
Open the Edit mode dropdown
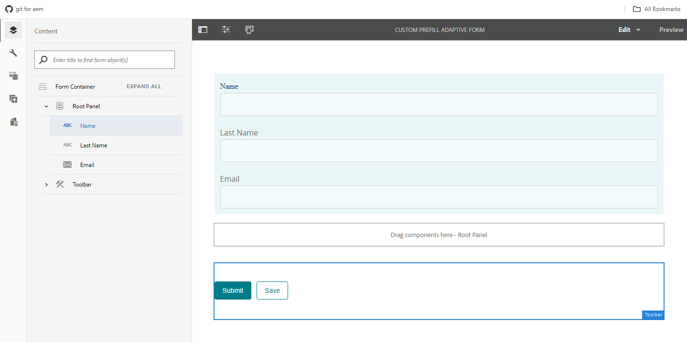(x=629, y=30)
